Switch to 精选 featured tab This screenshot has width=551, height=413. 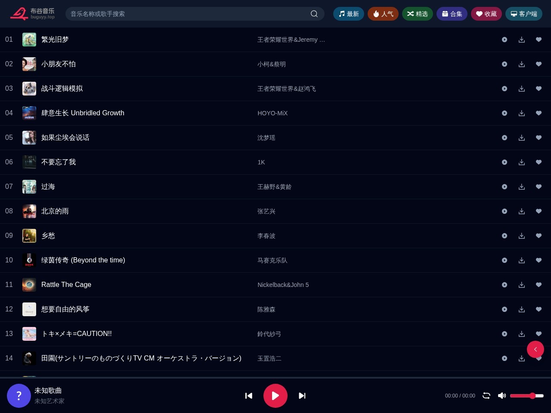418,14
